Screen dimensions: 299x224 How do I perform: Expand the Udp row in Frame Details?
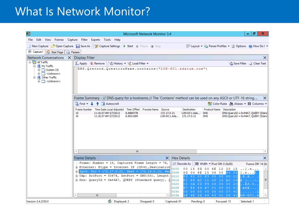[x=77, y=176]
